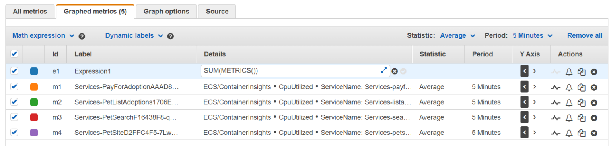611x146 pixels.
Task: Add anomaly detection band icon for m4
Action: (x=556, y=133)
